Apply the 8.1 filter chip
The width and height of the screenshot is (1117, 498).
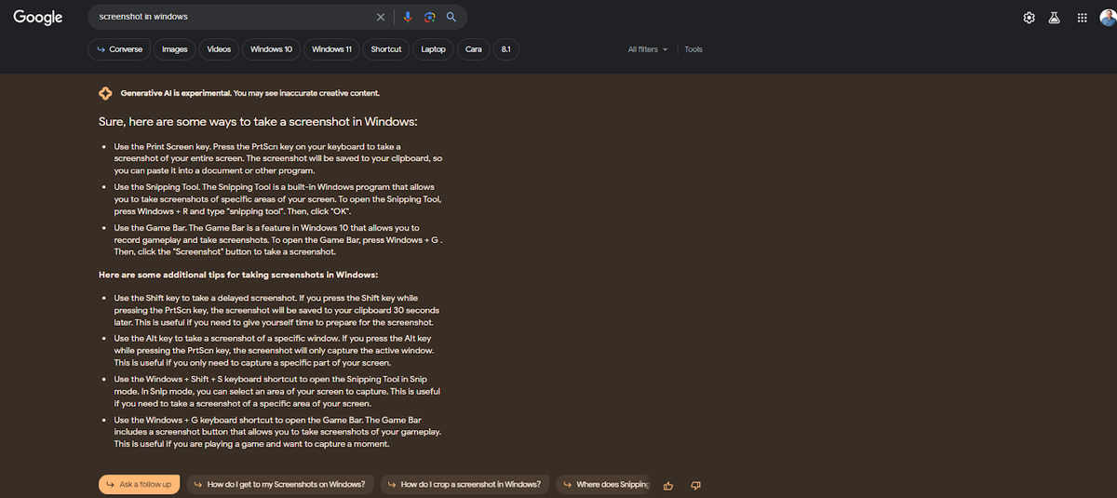point(505,49)
